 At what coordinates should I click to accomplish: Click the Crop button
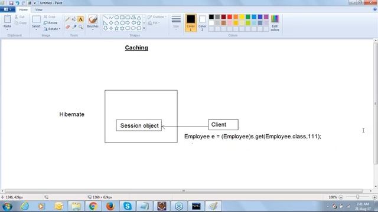50,17
